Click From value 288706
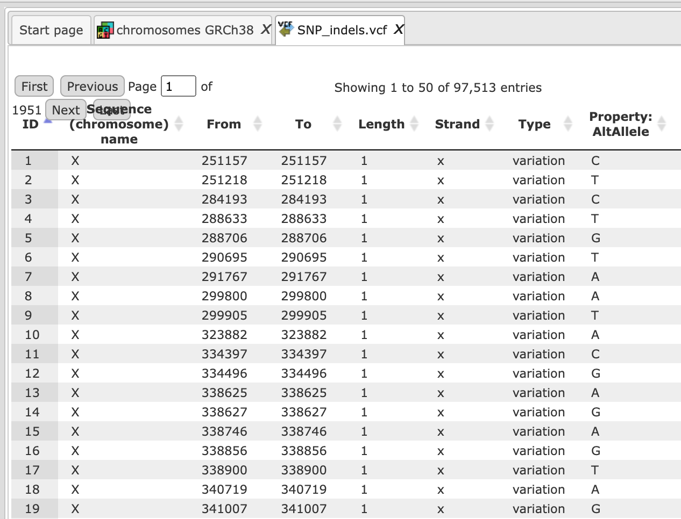Screen dimensions: 681x519 224,238
